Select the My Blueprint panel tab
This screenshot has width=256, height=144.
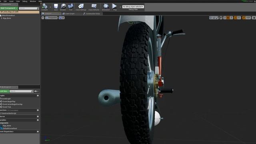tap(9, 87)
